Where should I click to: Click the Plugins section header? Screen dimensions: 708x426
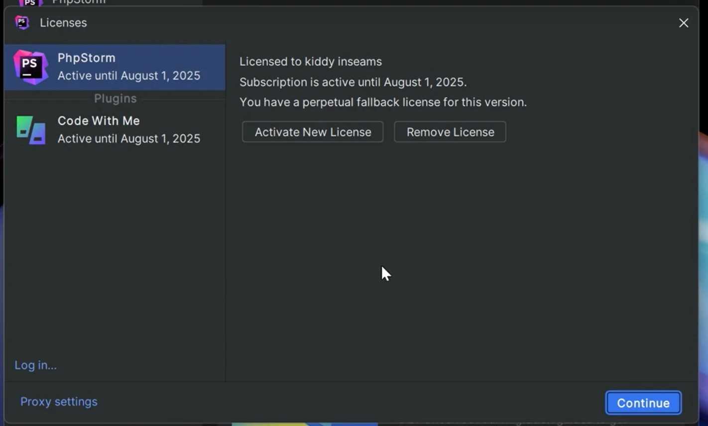point(115,99)
